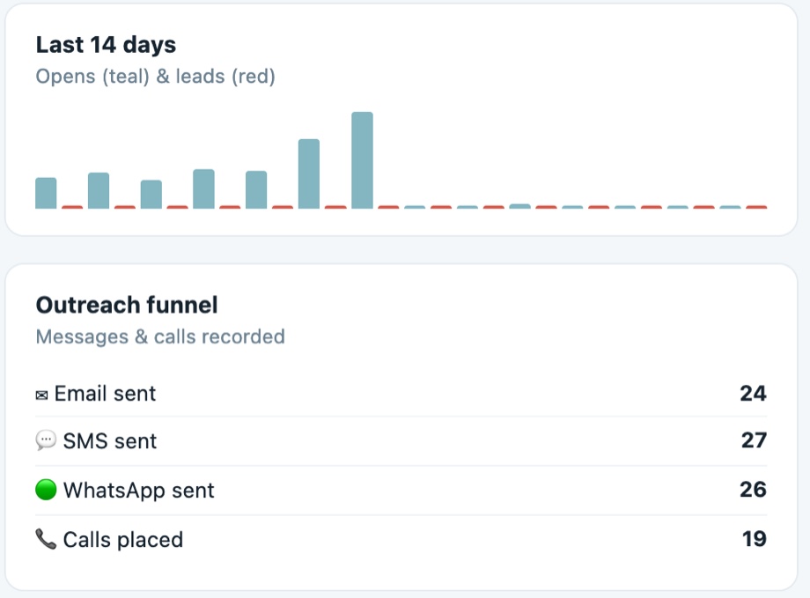Click the Calls placed count 19
Image resolution: width=810 pixels, height=598 pixels.
tap(755, 539)
